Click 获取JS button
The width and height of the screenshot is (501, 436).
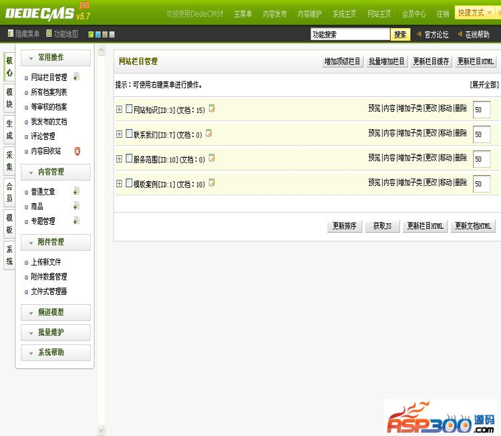tap(382, 226)
